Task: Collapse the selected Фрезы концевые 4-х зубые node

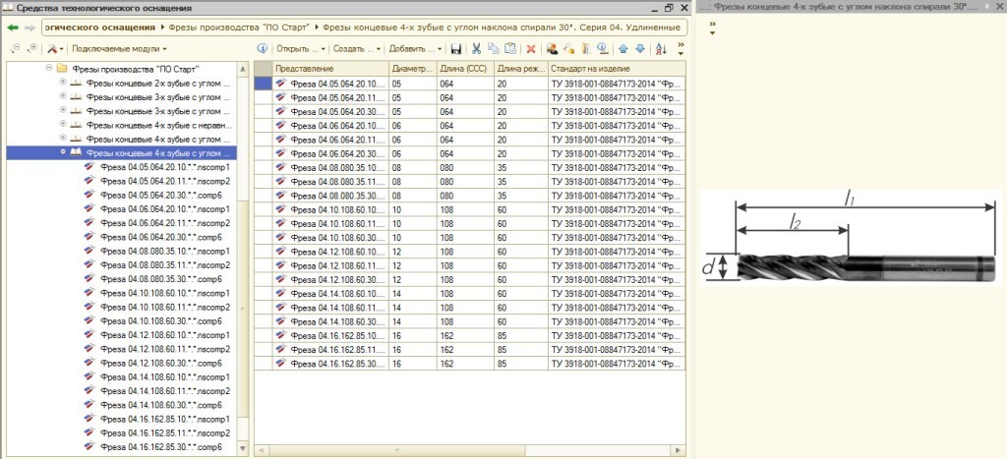Action: click(63, 152)
